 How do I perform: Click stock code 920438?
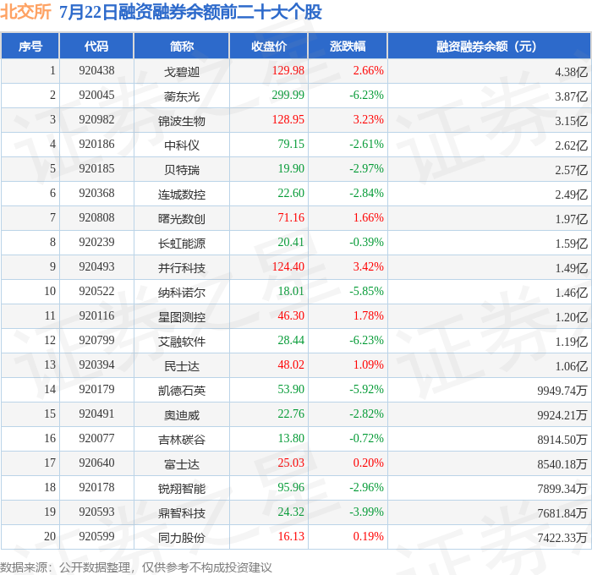point(96,70)
